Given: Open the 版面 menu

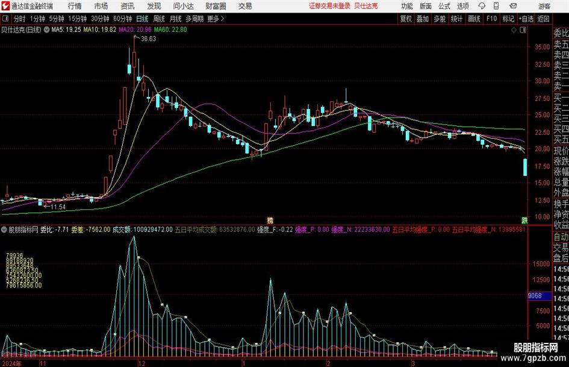Looking at the screenshot, I should coord(426,6).
